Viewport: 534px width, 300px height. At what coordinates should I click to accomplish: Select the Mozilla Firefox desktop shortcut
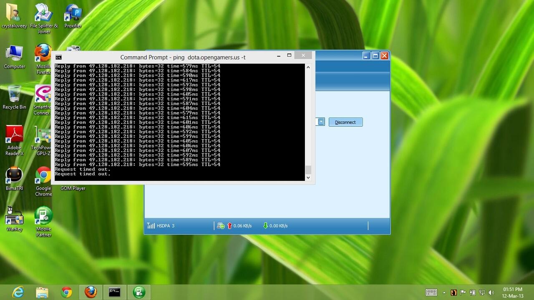pyautogui.click(x=43, y=59)
